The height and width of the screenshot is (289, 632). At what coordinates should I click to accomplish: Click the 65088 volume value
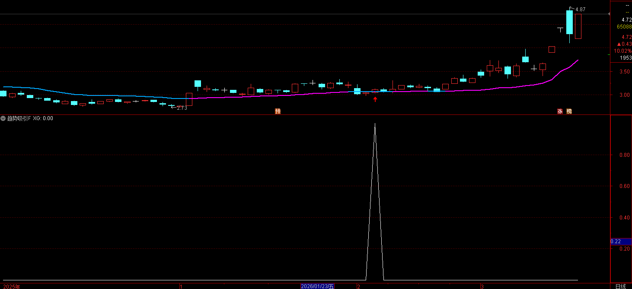click(624, 27)
